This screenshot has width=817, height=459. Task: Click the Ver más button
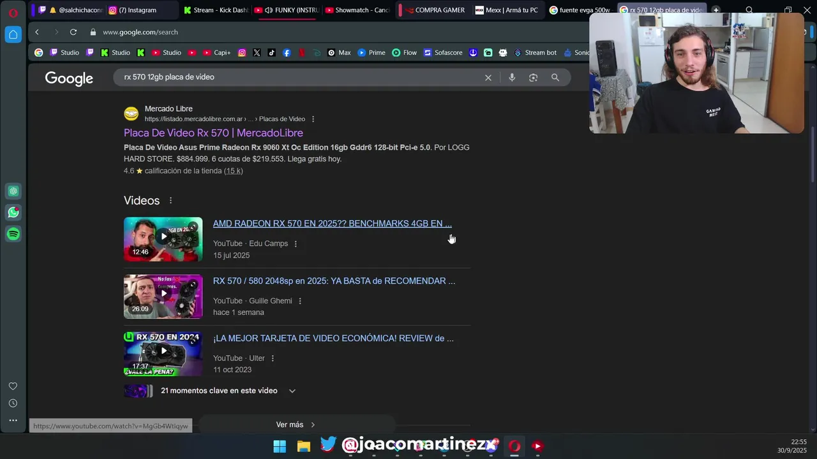(x=296, y=425)
